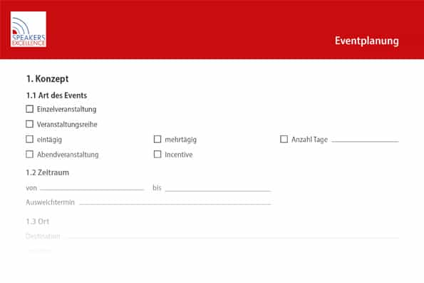This screenshot has width=424, height=283.
Task: Check the Veranstaltungsreihe checkbox
Action: coord(29,124)
